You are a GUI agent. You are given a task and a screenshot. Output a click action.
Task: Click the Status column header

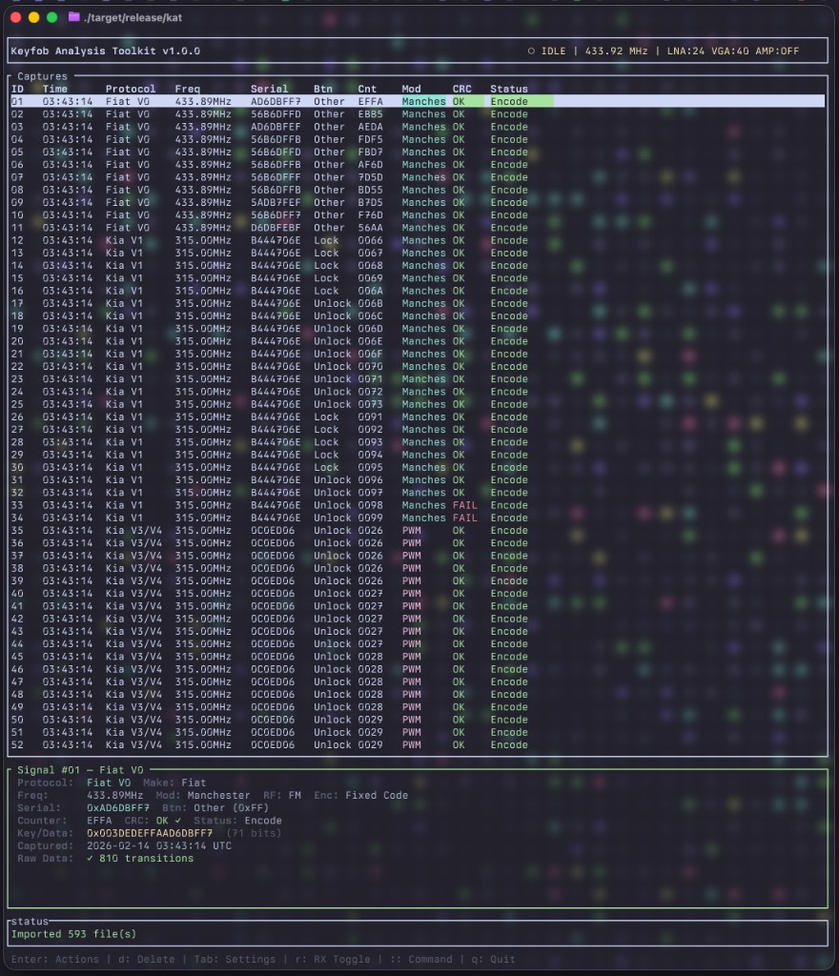coord(509,89)
